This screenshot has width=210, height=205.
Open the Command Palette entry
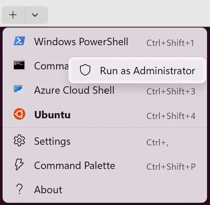point(105,165)
